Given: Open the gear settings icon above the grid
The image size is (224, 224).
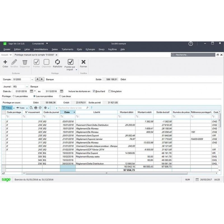Looking at the screenshot, I should [x=45, y=108].
